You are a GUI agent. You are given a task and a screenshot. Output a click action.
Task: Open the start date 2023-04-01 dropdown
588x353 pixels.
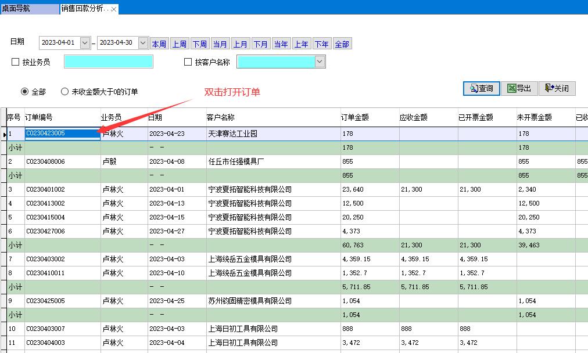tap(85, 43)
